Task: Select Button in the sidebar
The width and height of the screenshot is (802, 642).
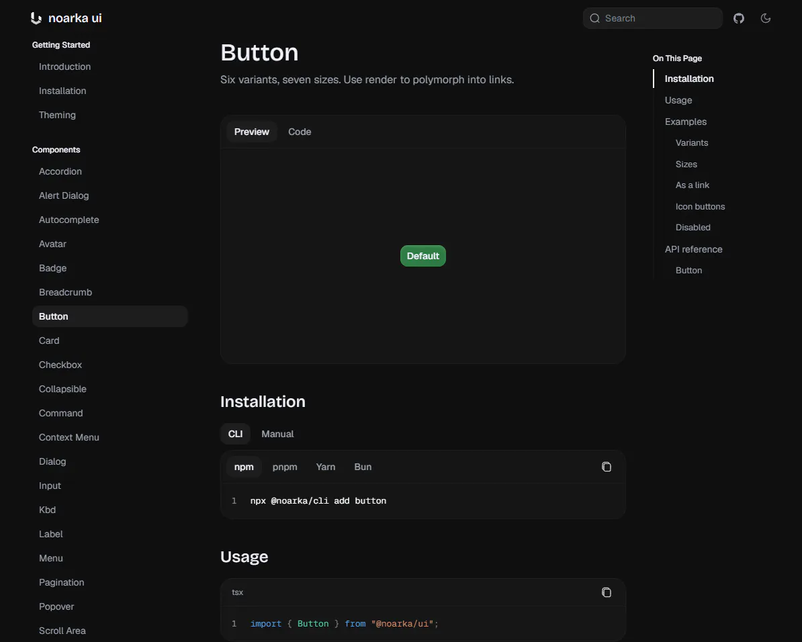Action: 110,317
